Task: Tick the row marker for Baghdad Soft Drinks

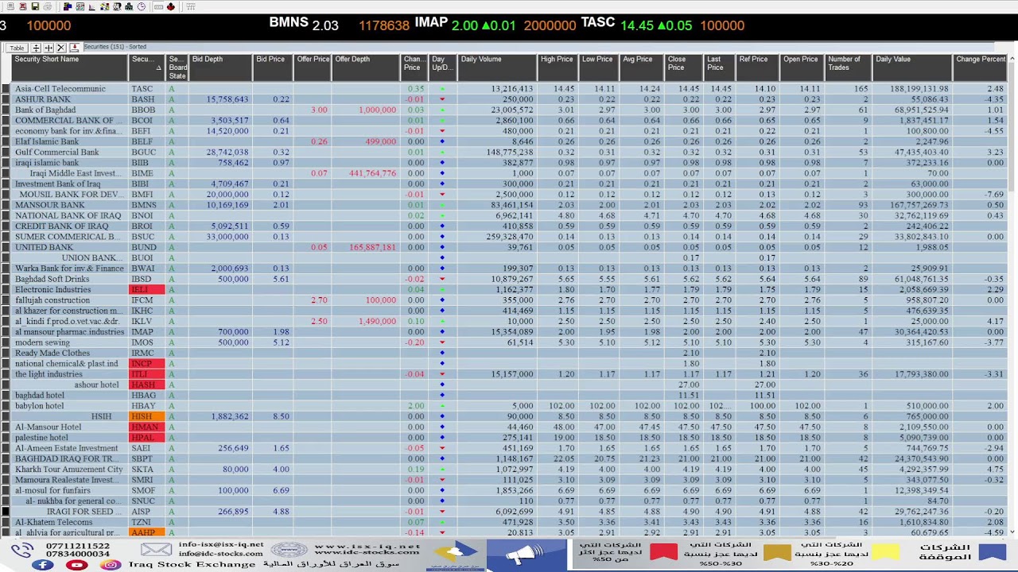Action: (6, 279)
